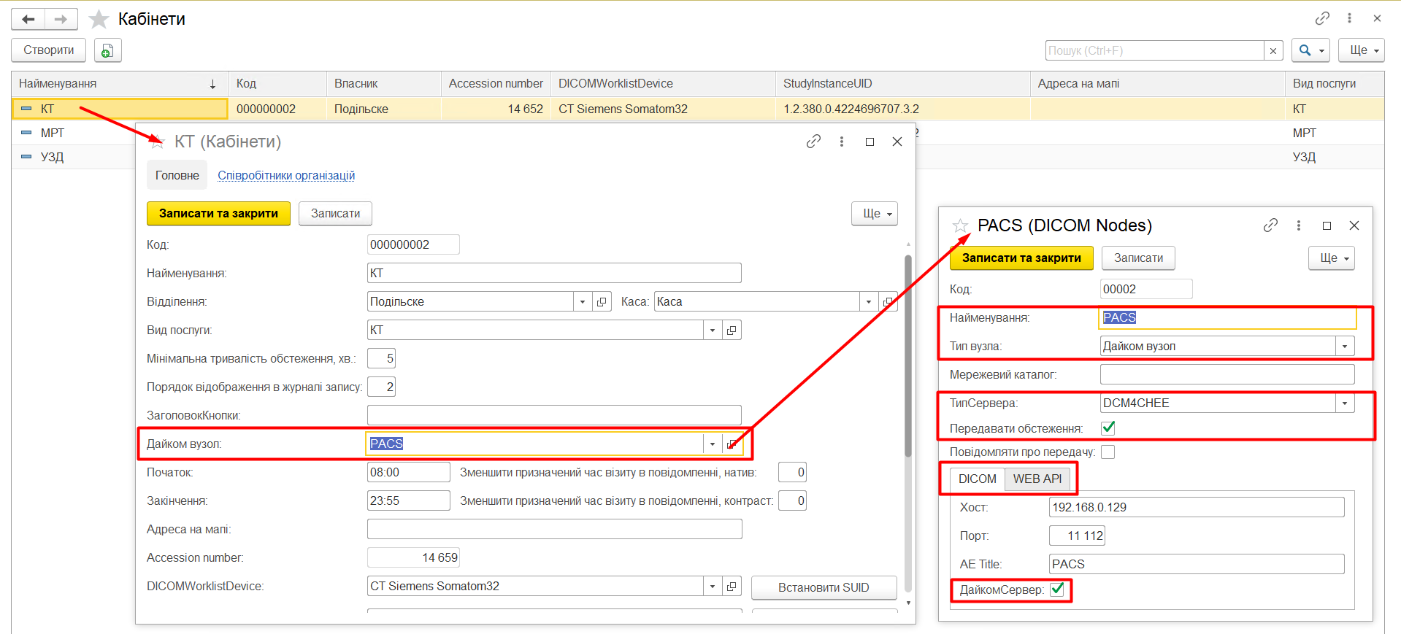Enable Повідомляти про передачу checkbox

(1108, 452)
